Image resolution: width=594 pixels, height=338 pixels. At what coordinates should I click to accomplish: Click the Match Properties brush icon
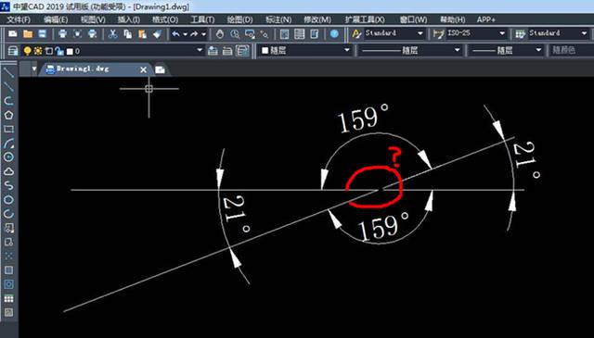(x=157, y=34)
